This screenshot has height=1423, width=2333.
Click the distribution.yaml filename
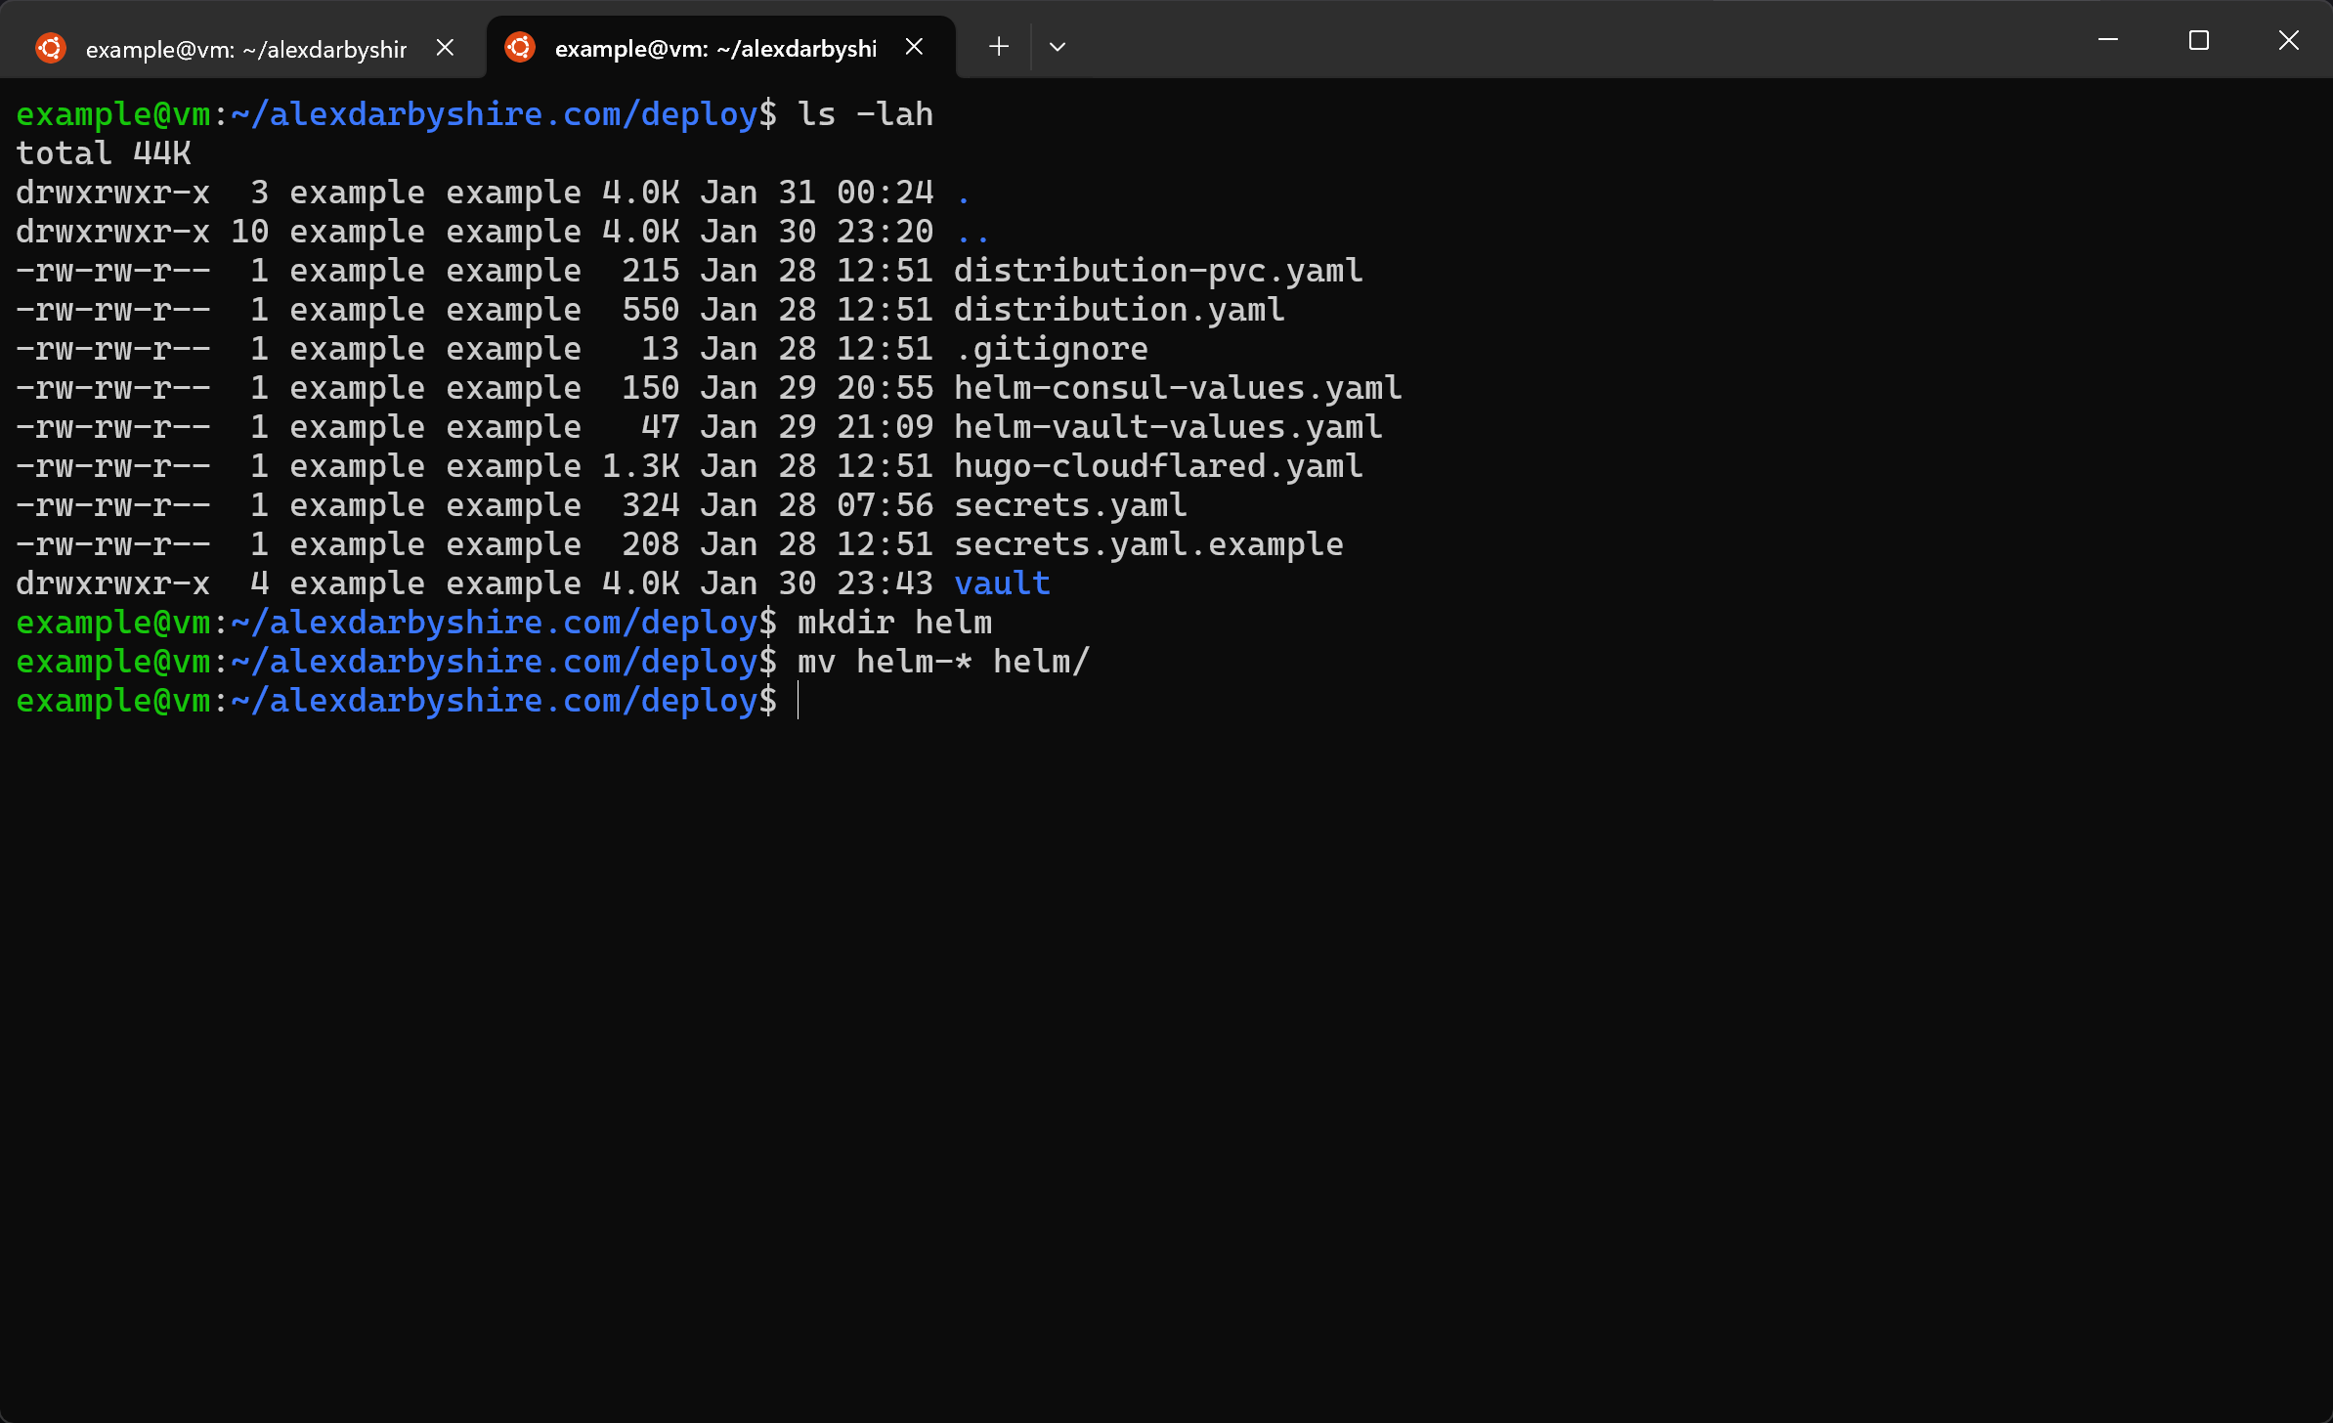1119,310
